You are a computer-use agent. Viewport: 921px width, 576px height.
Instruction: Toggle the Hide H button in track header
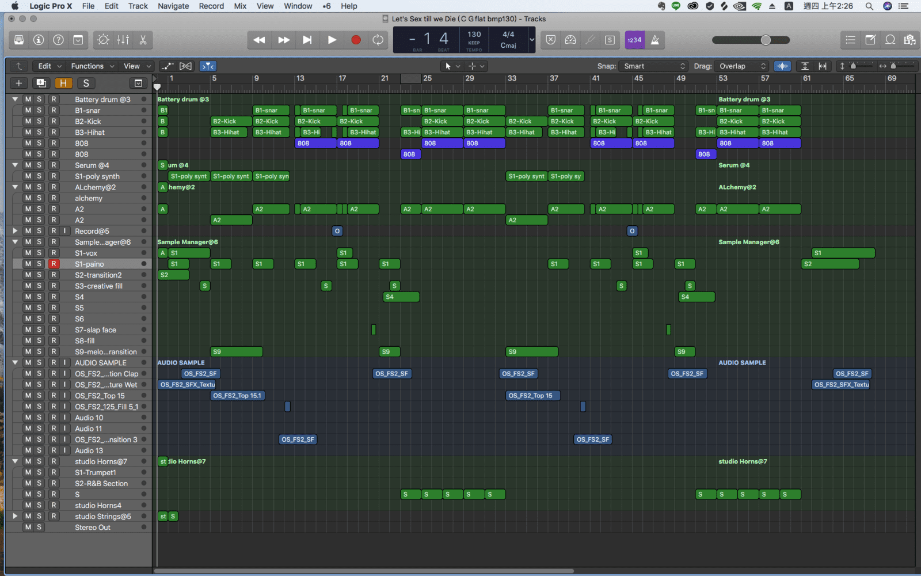[x=63, y=83]
